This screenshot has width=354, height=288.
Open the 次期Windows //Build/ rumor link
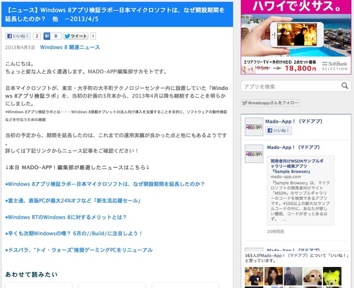click(x=74, y=234)
